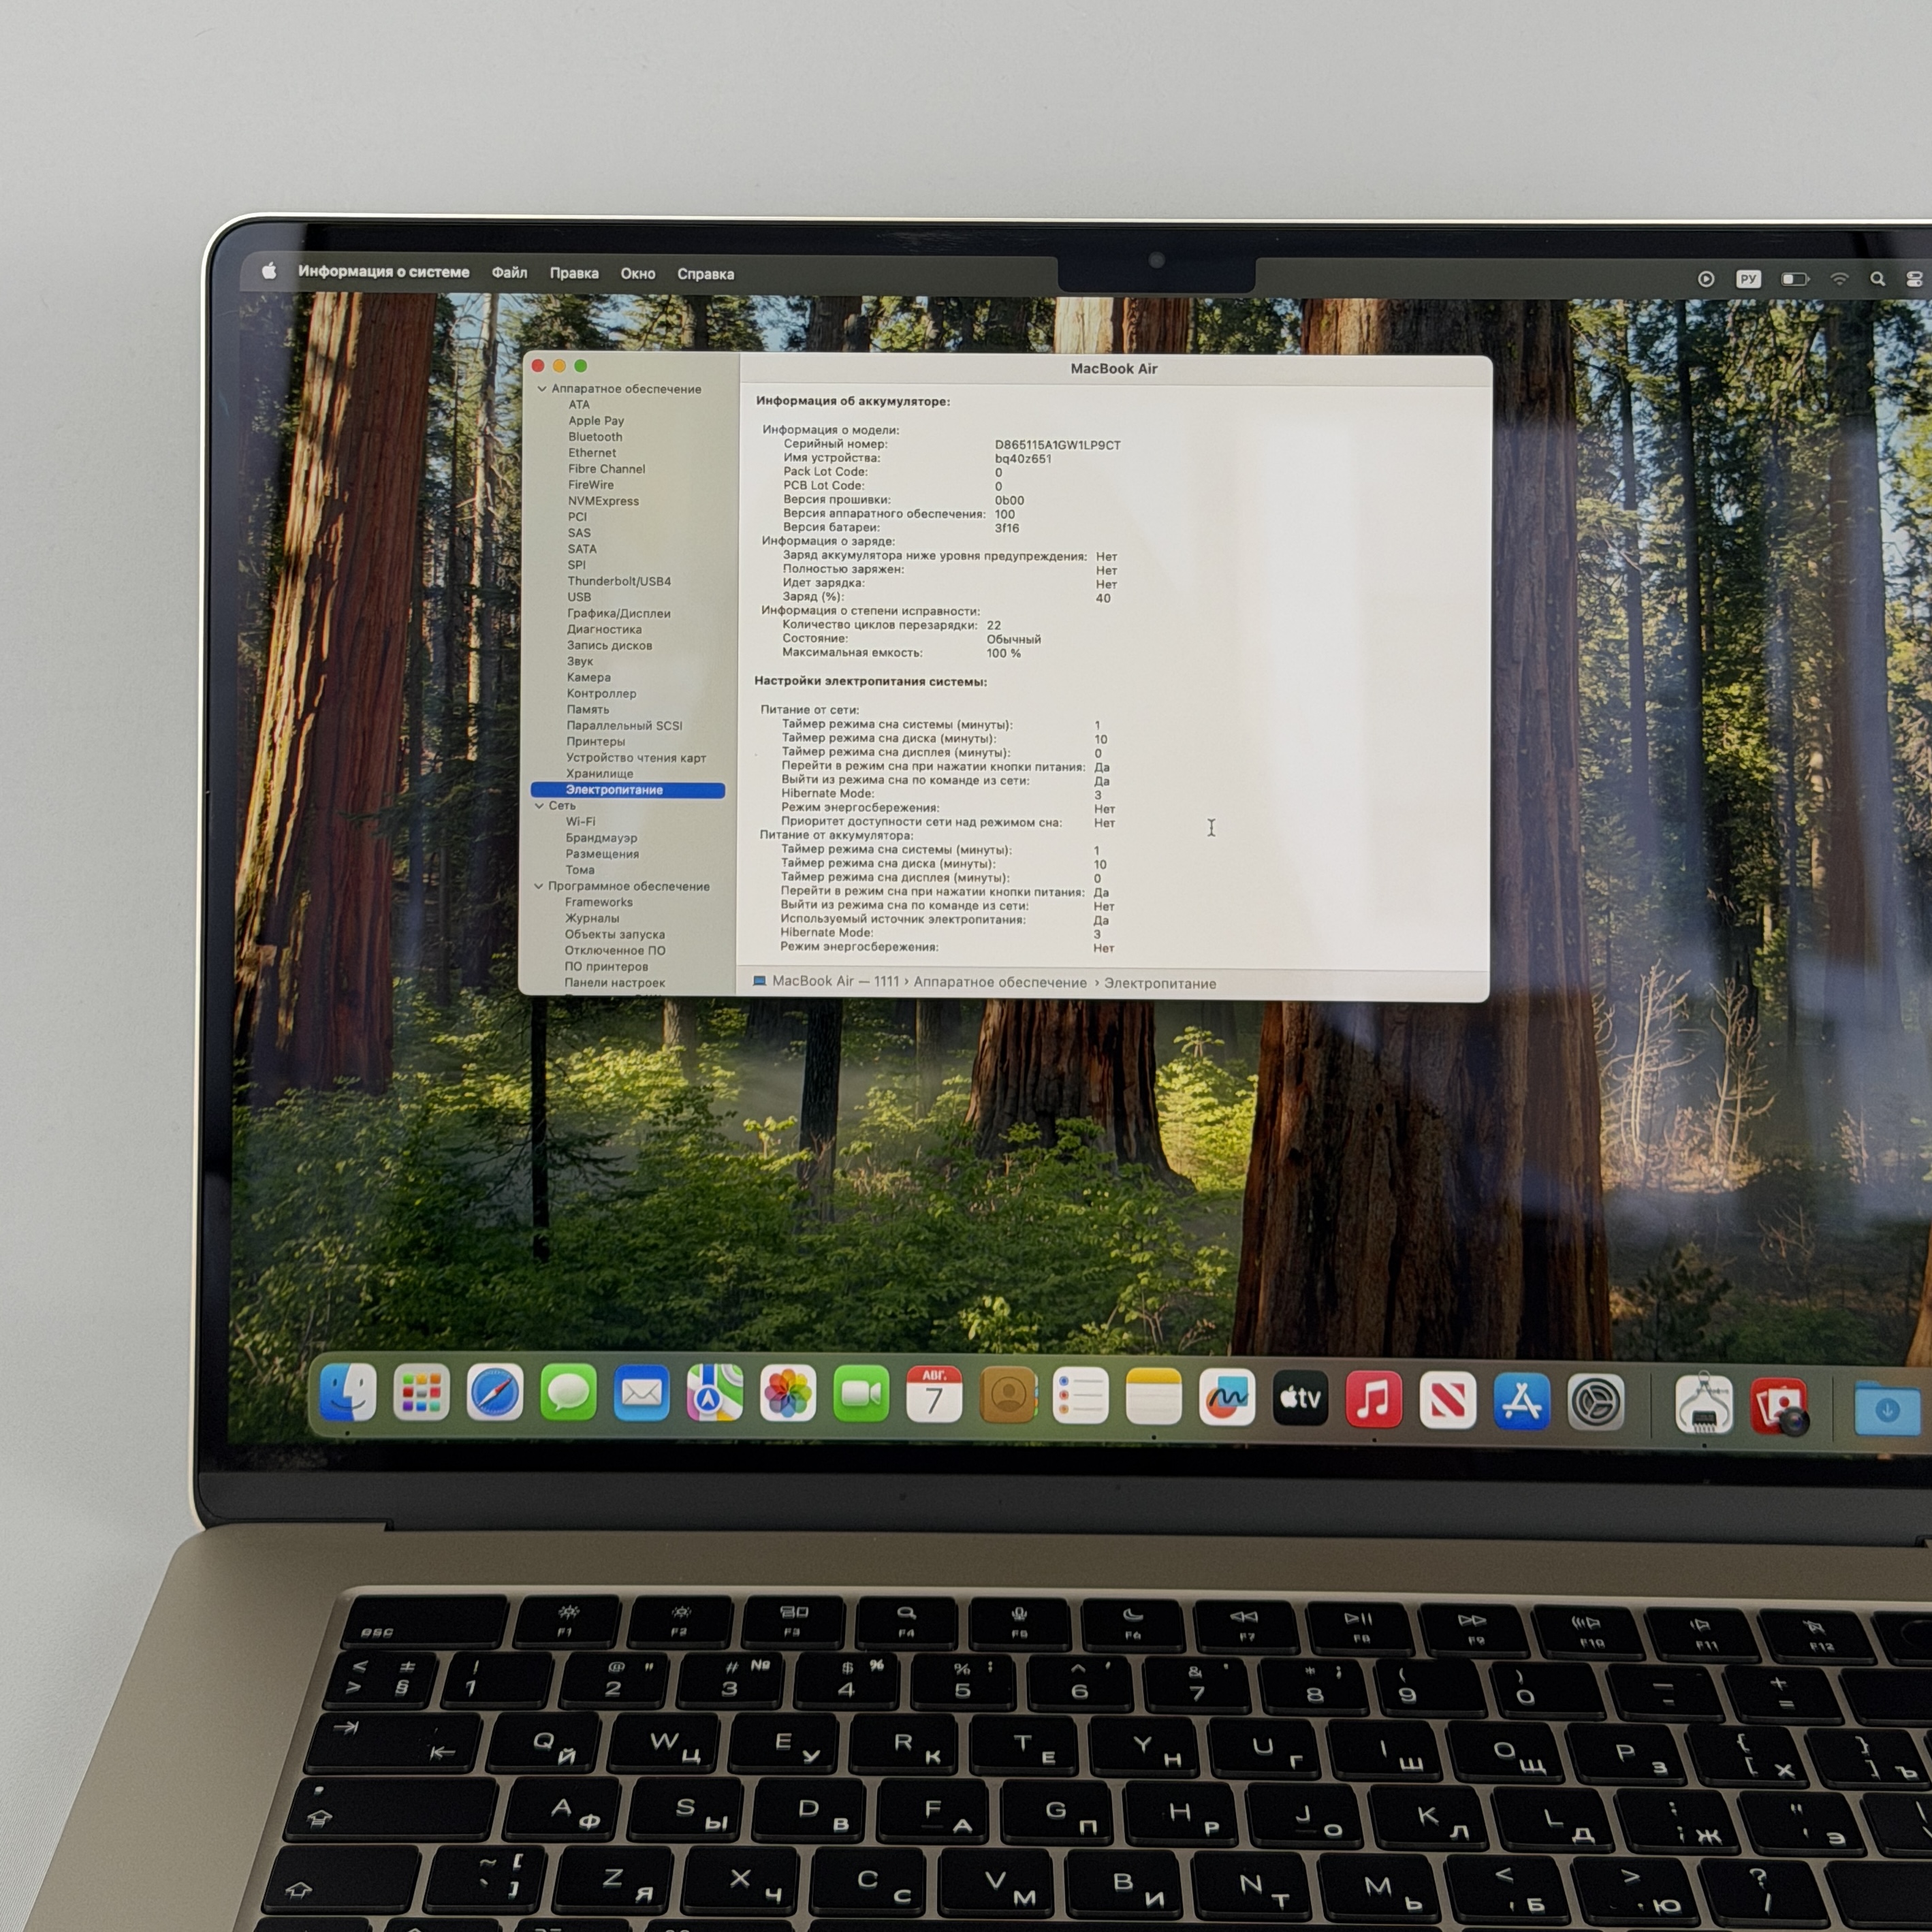Click the device name value bq40z651

tap(1023, 459)
